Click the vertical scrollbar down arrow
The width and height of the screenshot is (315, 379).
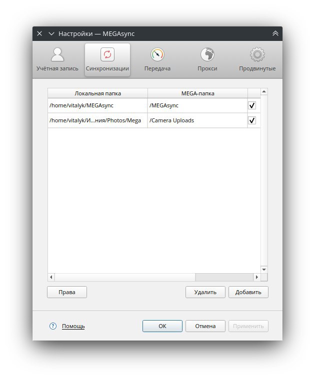pyautogui.click(x=264, y=270)
